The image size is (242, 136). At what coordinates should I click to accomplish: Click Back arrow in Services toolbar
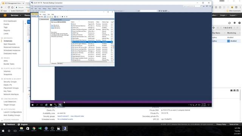pyautogui.click(x=40, y=17)
